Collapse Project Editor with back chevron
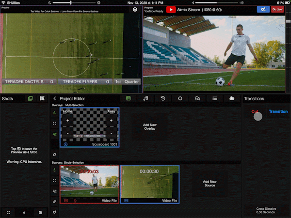This screenshot has height=218, width=291. [55, 99]
